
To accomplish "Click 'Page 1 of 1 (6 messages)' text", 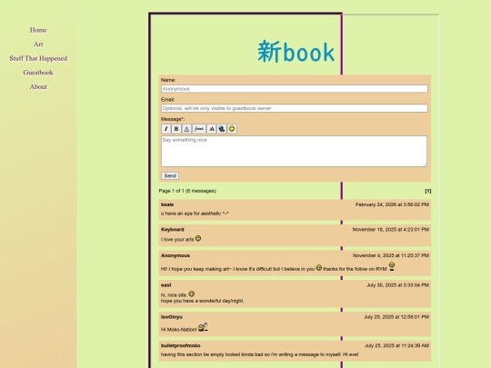I will click(187, 191).
